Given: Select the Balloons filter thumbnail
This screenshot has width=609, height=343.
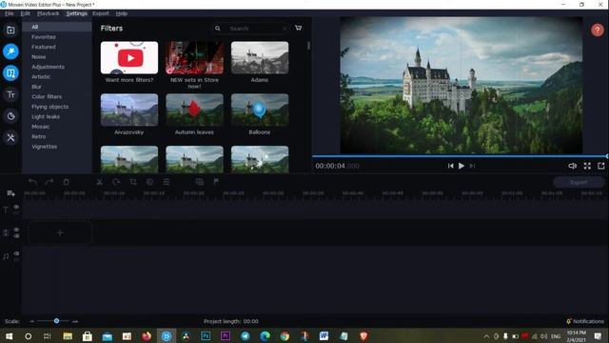Looking at the screenshot, I should pyautogui.click(x=260, y=110).
